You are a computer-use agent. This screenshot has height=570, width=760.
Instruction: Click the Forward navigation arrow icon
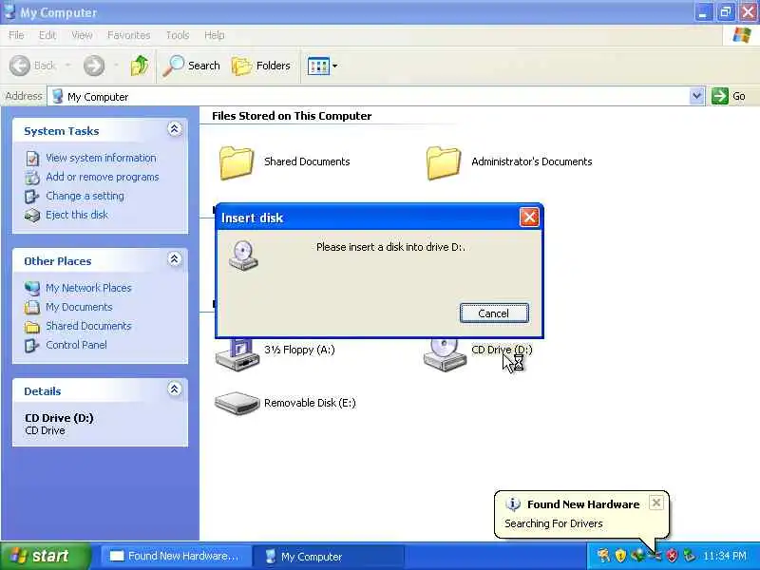coord(94,66)
